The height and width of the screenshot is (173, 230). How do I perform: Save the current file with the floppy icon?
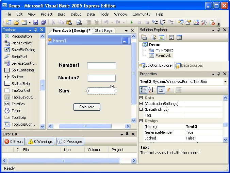point(36,22)
